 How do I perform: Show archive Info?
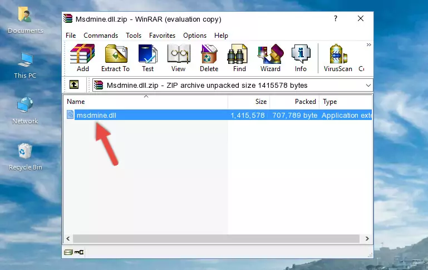301,58
